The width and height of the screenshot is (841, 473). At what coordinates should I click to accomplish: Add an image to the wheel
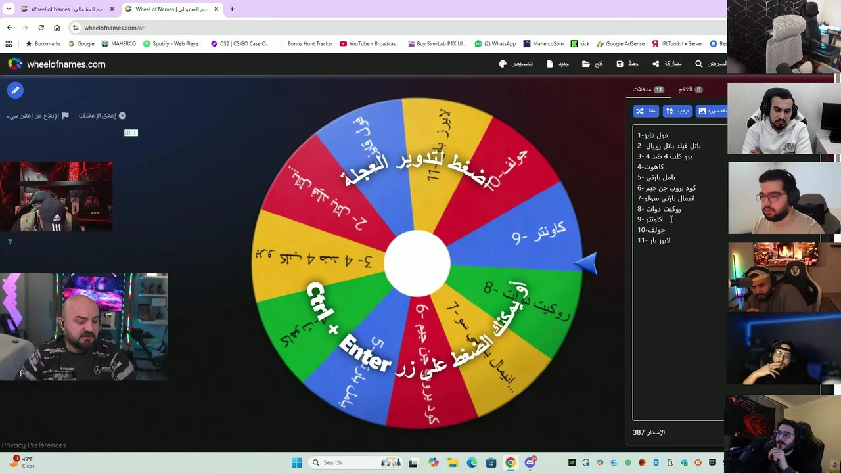tap(712, 111)
